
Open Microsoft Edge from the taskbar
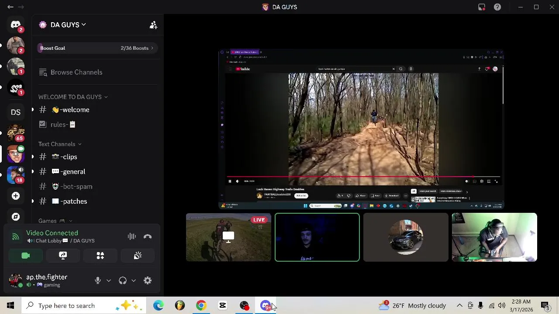[x=159, y=306]
